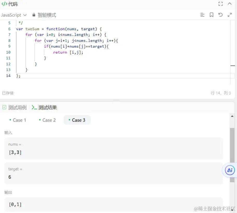Image resolution: width=237 pixels, height=213 pixels.
Task: Select the Case 2 tab
Action: click(47, 120)
